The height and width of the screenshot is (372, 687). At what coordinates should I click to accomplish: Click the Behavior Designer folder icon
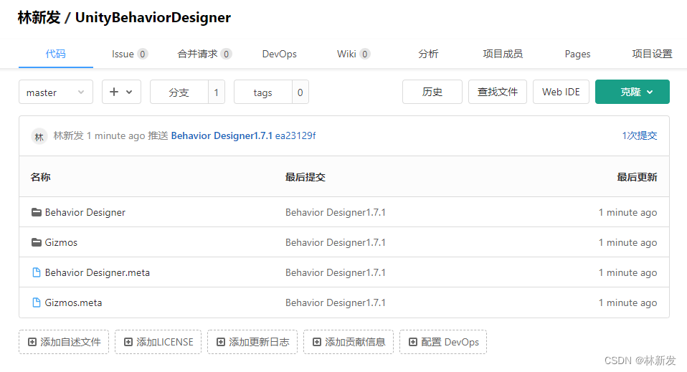pos(37,212)
